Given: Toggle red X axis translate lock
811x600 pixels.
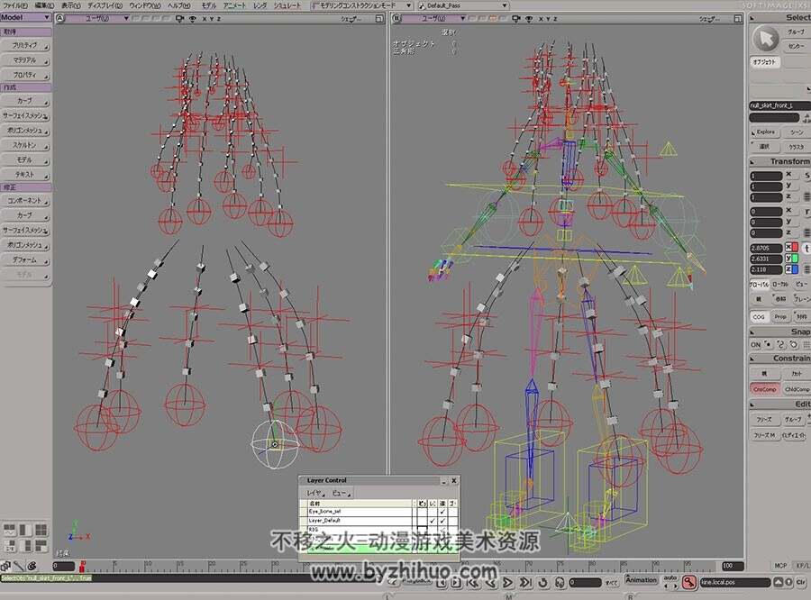Looking at the screenshot, I should (x=792, y=247).
